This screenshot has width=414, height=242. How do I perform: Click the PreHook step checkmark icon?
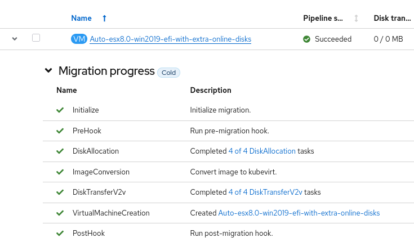[60, 131]
